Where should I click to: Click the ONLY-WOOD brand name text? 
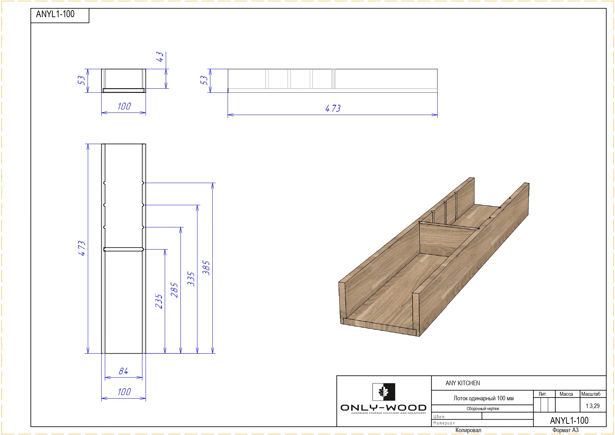[x=383, y=408]
